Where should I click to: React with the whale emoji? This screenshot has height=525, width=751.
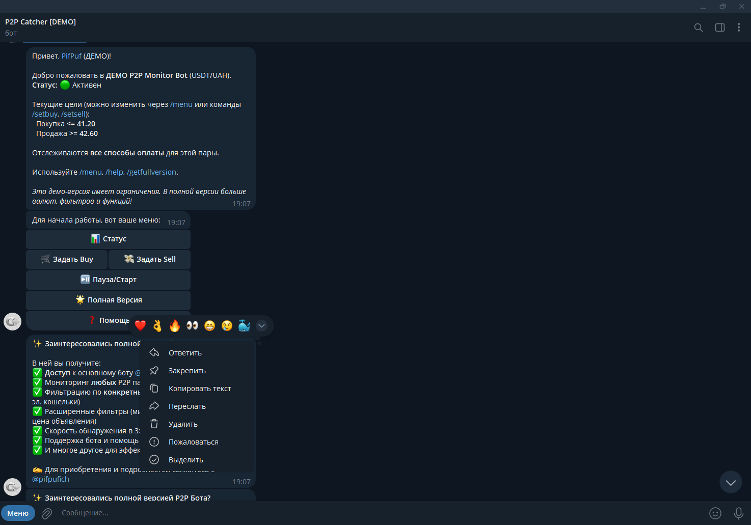click(245, 326)
